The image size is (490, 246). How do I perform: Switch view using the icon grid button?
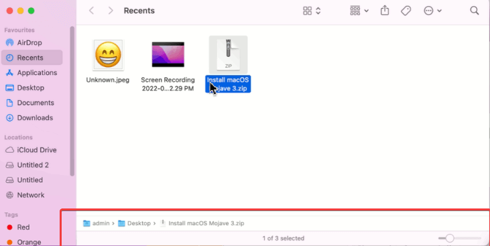(308, 11)
